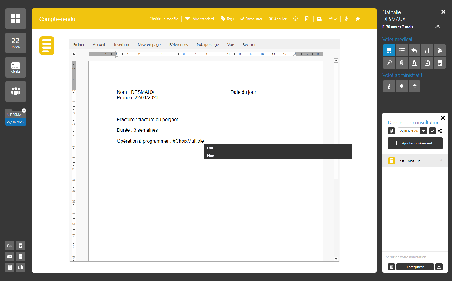This screenshot has width=452, height=281.
Task: Click the 'Ajouter un élément' button
Action: (x=415, y=143)
